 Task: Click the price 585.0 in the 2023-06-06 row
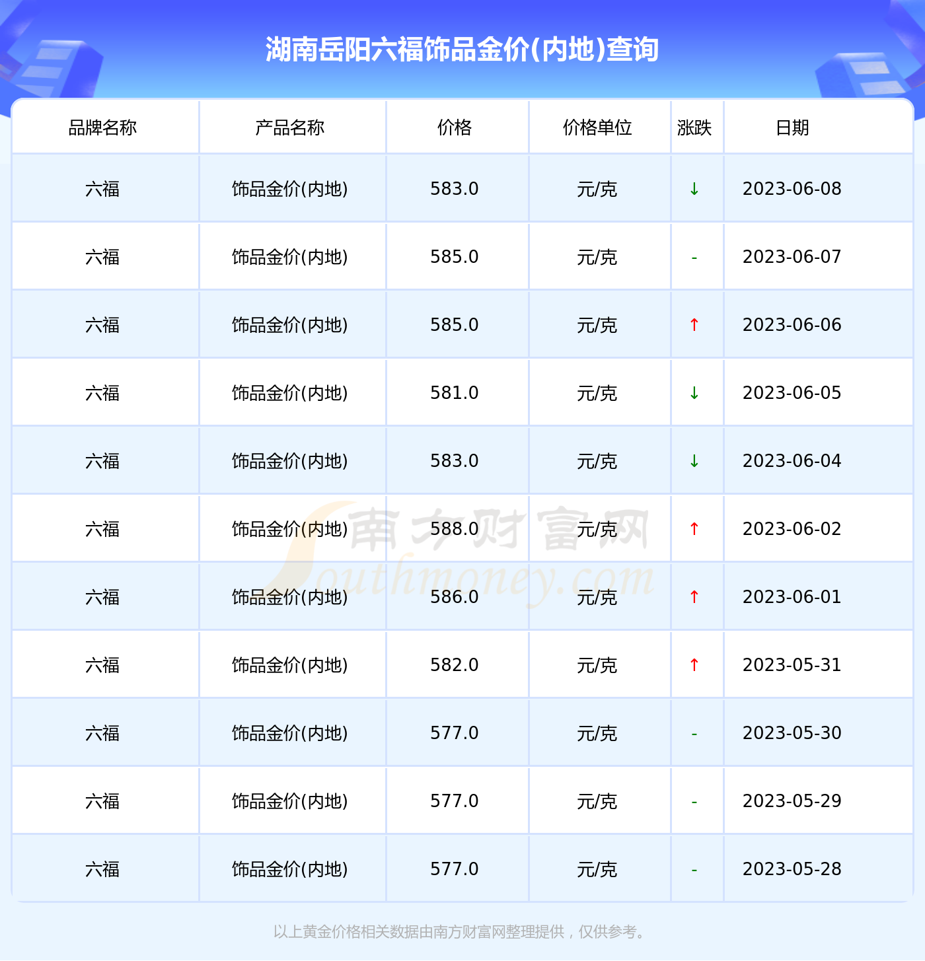pos(455,325)
